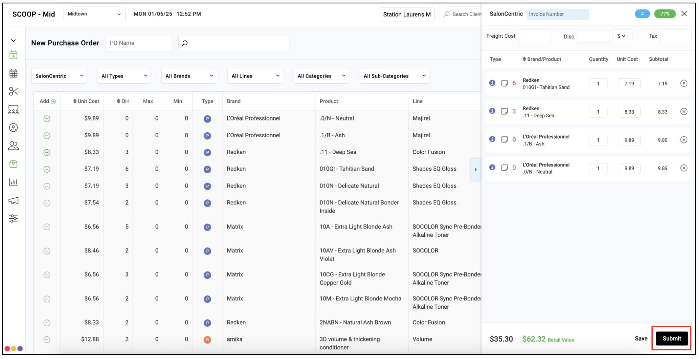Open note icon for L'Oréal .0/N - Neutral

(504, 167)
